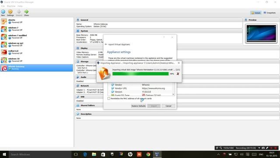
Task: Click the Shared folders section icon
Action: (x=78, y=105)
